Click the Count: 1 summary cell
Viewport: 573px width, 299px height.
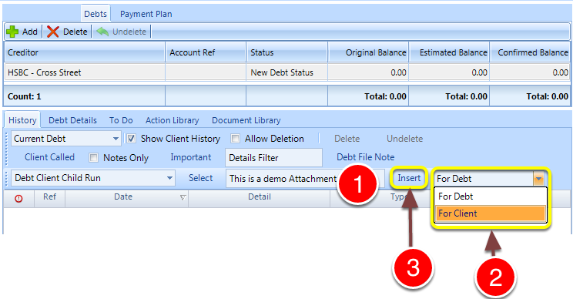tap(85, 96)
